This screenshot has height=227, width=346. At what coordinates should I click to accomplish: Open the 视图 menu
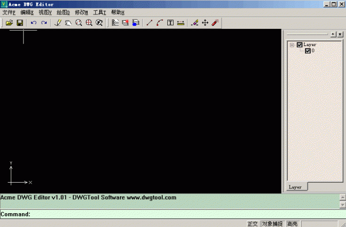click(x=45, y=13)
